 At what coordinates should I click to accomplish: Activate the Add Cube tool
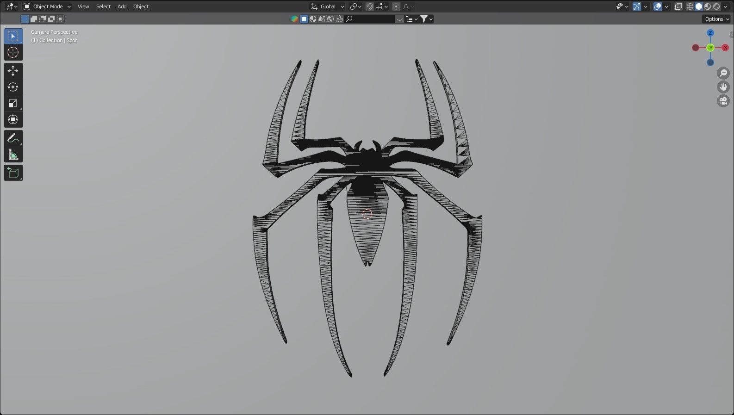[13, 173]
